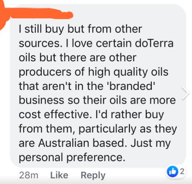Click the word 'sources.' in the comment

coord(41,44)
